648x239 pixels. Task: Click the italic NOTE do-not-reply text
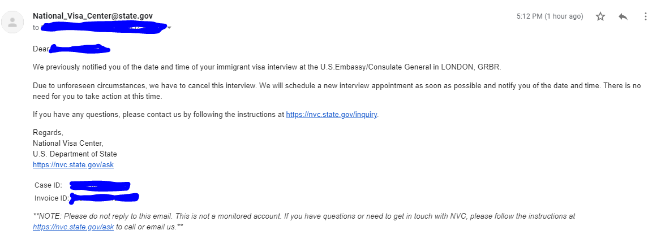pyautogui.click(x=304, y=221)
